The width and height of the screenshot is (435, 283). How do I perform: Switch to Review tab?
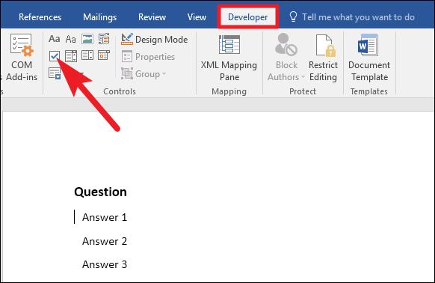[152, 17]
